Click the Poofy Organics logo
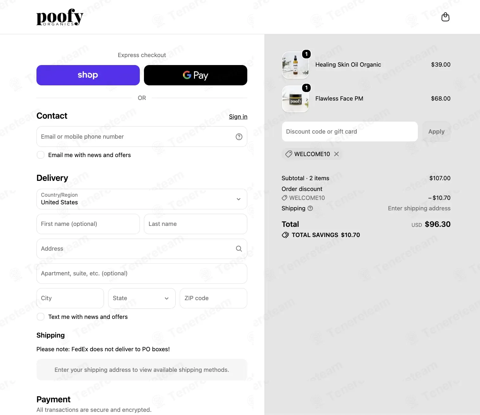The height and width of the screenshot is (415, 480). (x=60, y=17)
